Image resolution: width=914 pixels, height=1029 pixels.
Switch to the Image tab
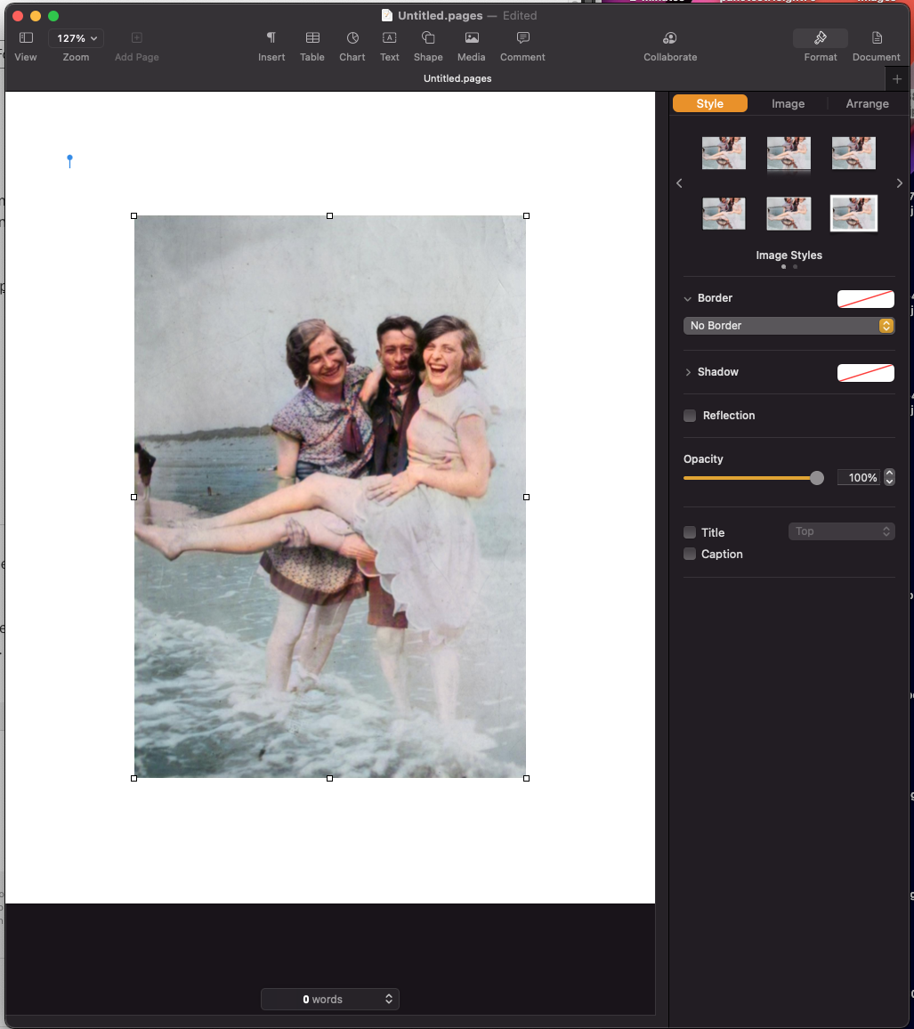pyautogui.click(x=788, y=104)
